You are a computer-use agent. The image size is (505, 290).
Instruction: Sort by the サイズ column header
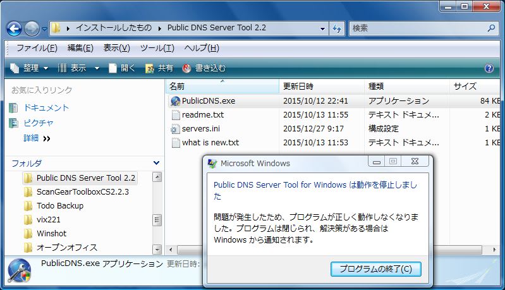click(x=475, y=87)
